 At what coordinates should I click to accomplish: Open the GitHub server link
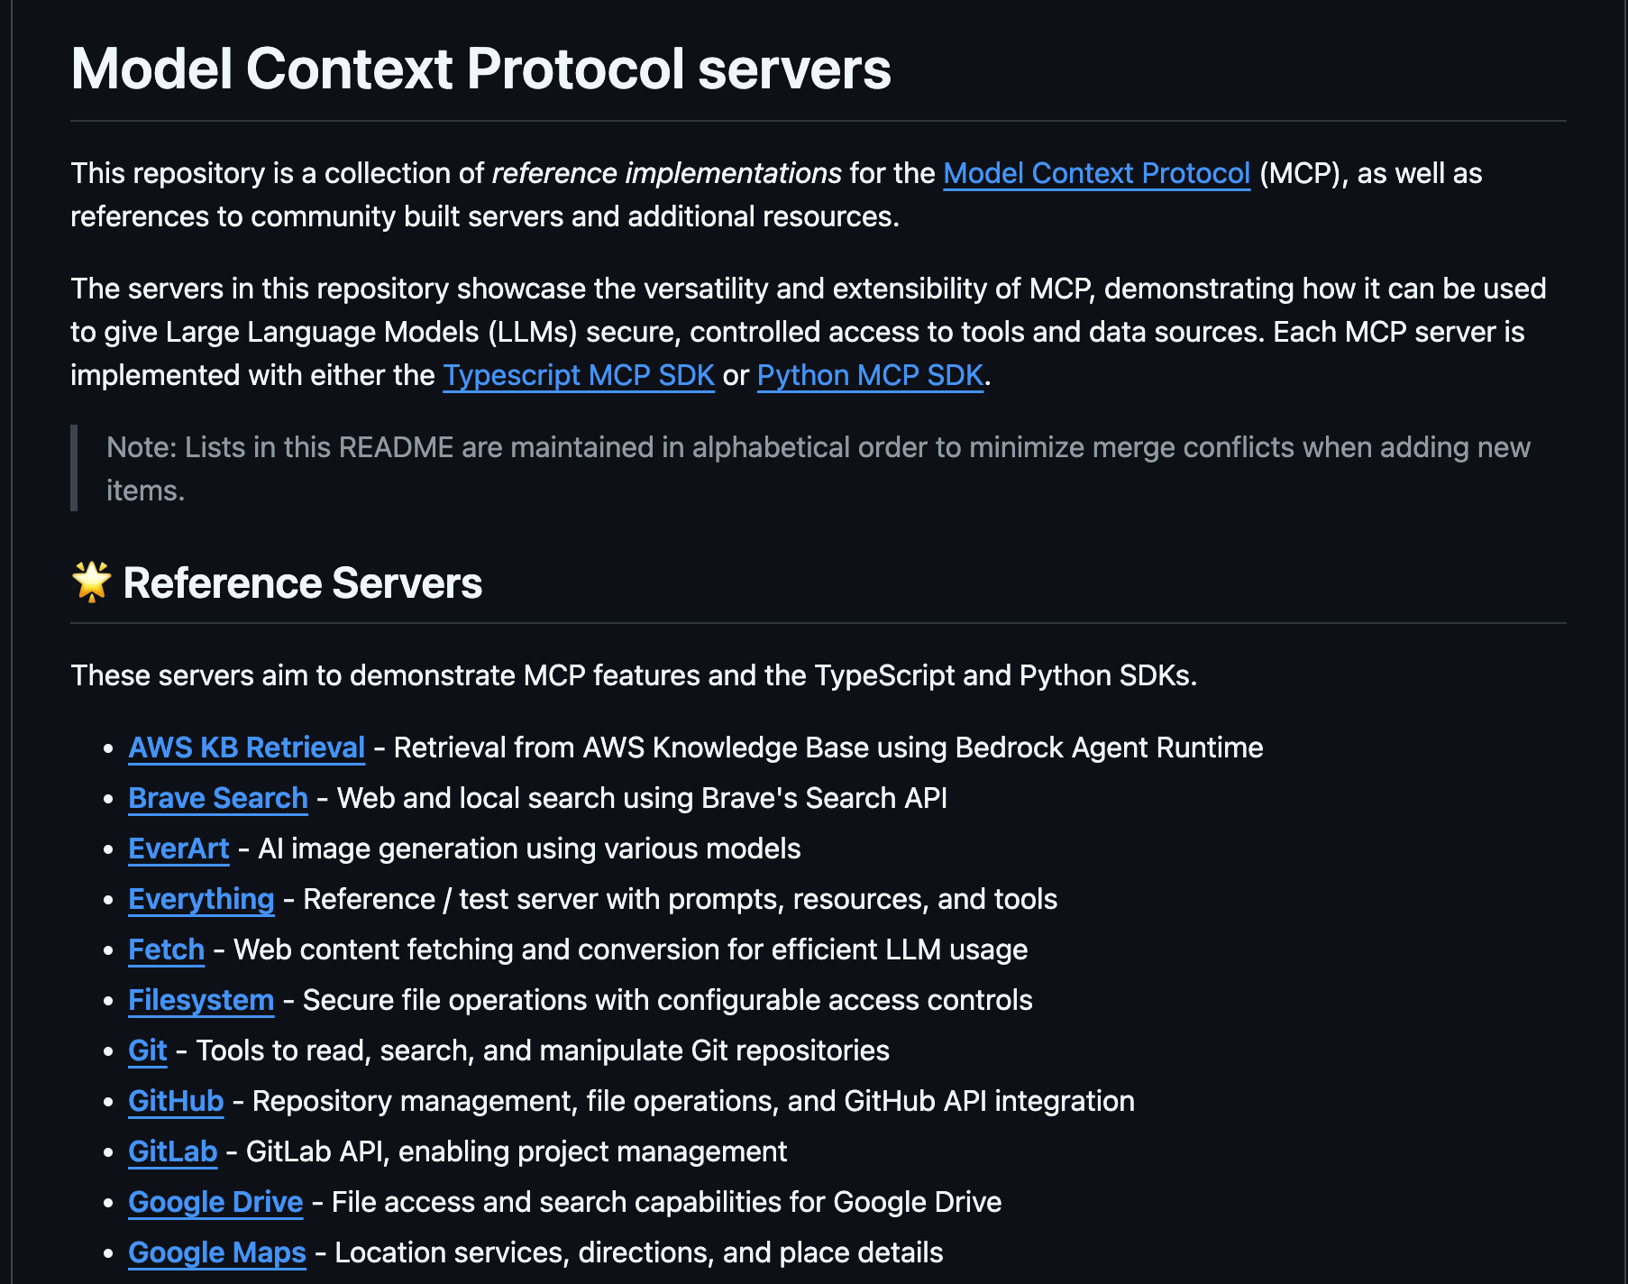pos(176,1101)
